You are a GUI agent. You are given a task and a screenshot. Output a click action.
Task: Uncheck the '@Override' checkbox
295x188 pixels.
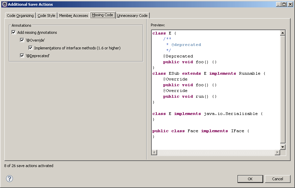tap(22, 40)
